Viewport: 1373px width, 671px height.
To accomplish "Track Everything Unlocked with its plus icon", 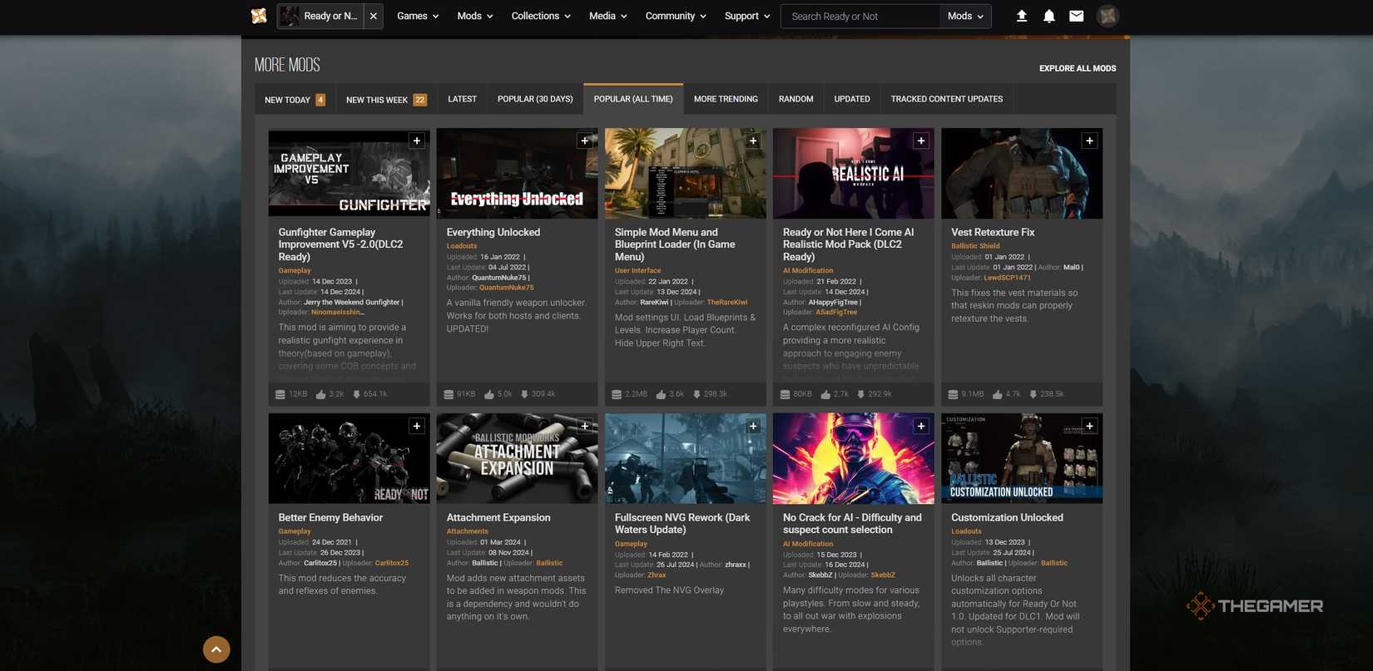I will (x=585, y=141).
